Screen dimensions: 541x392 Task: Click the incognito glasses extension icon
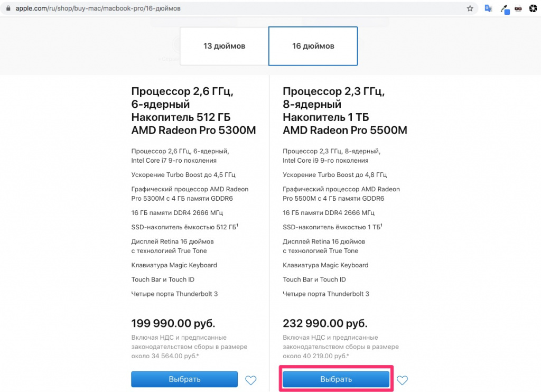518,8
